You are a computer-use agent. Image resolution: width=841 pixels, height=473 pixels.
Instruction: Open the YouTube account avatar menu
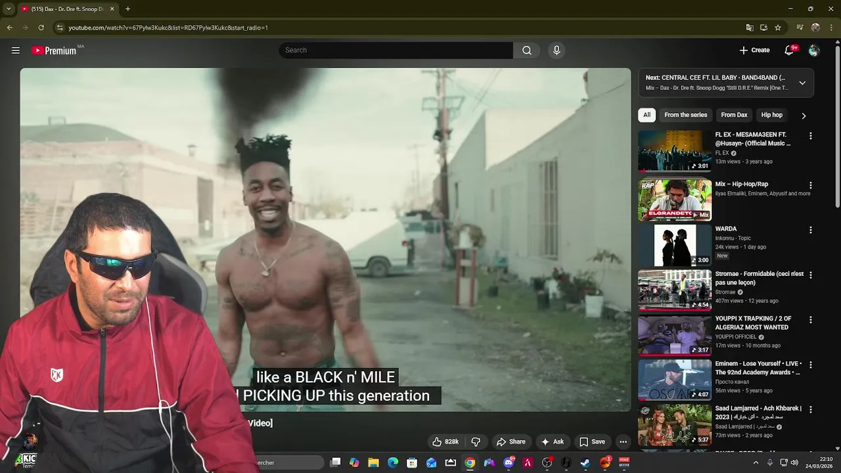pos(814,50)
